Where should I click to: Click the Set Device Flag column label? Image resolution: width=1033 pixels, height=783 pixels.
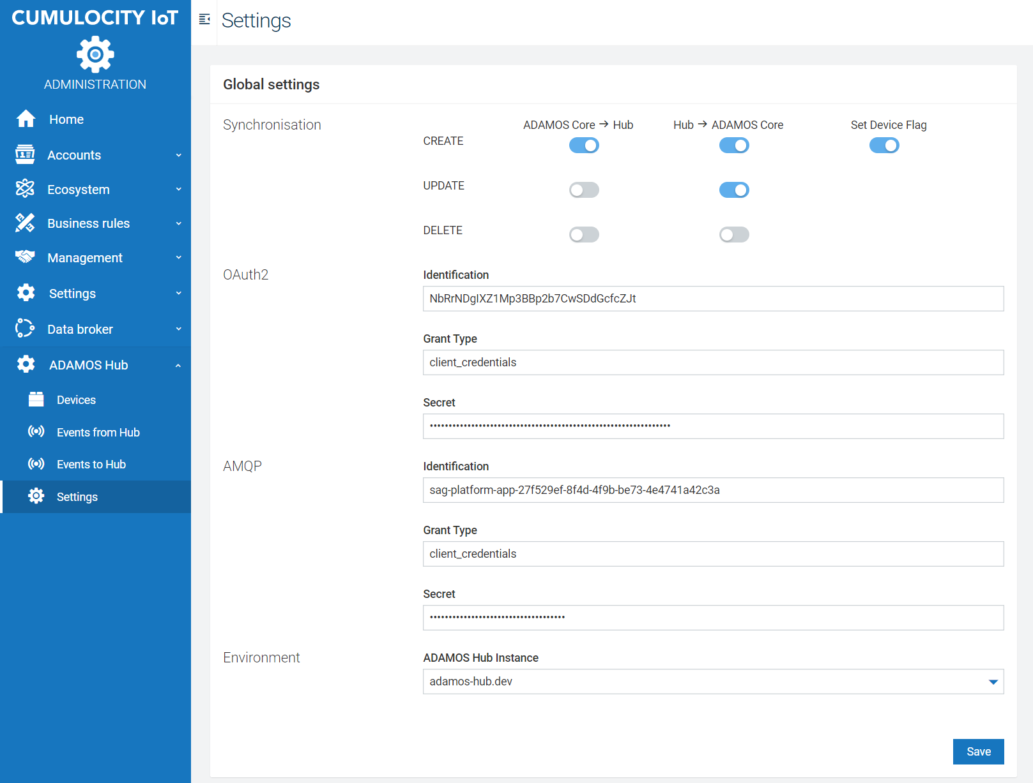[x=888, y=125]
